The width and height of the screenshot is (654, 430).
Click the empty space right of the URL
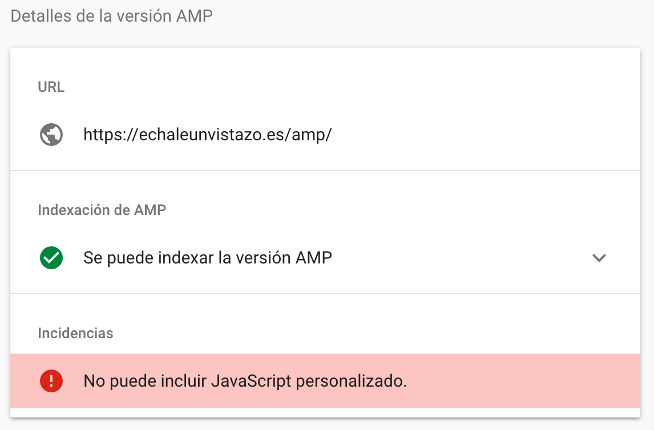[x=484, y=135]
